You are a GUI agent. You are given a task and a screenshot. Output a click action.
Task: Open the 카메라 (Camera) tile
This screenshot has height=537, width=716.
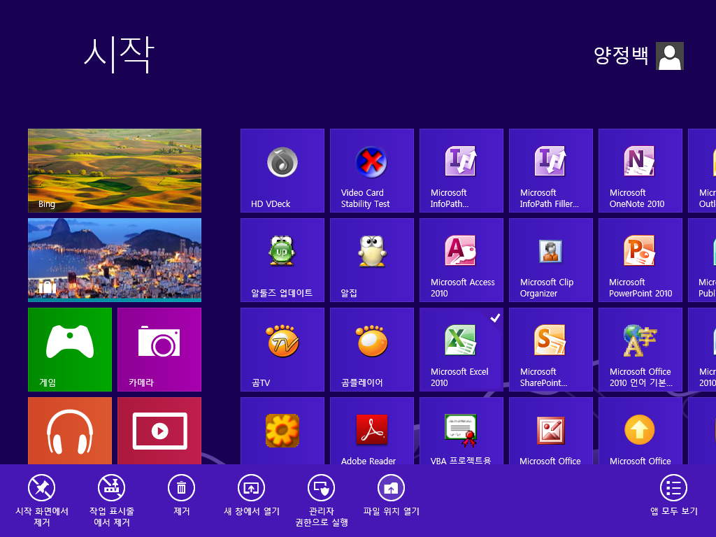pos(159,350)
